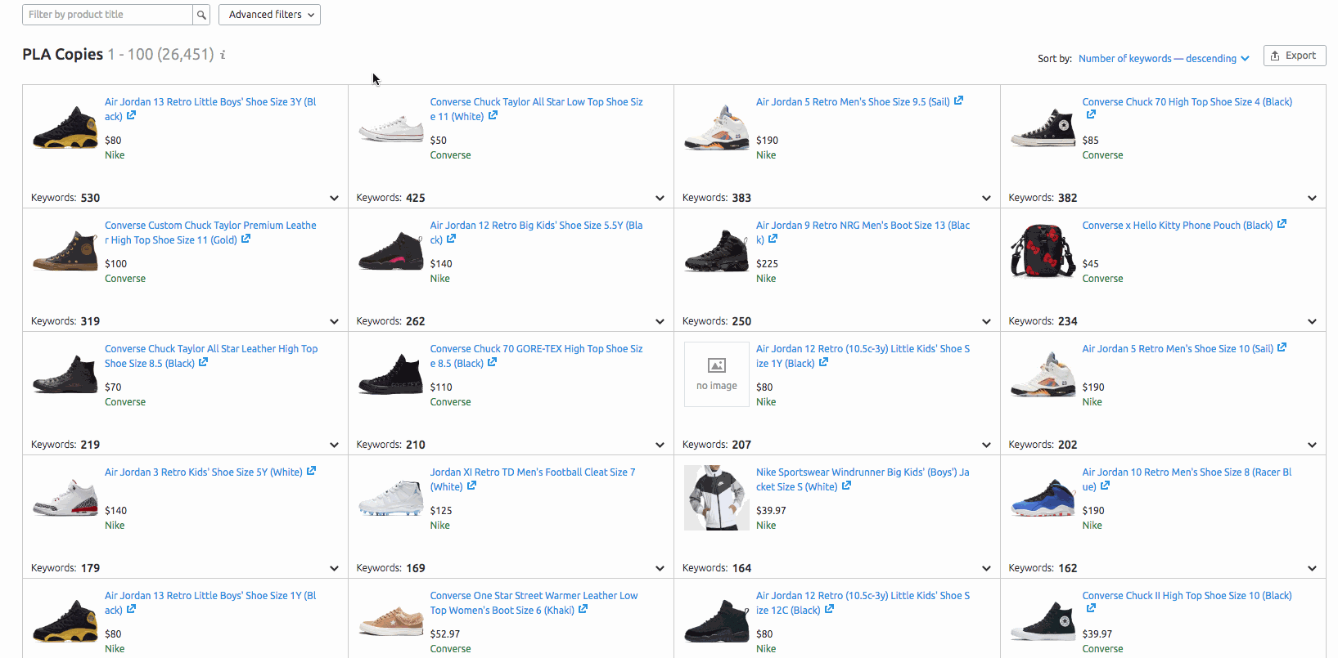Click the Air Jordan 3 Retro white shoe thumbnail
Image resolution: width=1338 pixels, height=658 pixels.
pos(65,497)
